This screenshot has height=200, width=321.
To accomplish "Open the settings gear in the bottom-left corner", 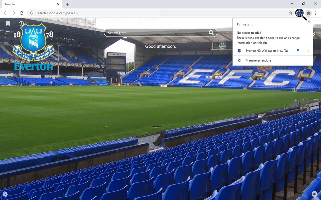I will click(5, 194).
